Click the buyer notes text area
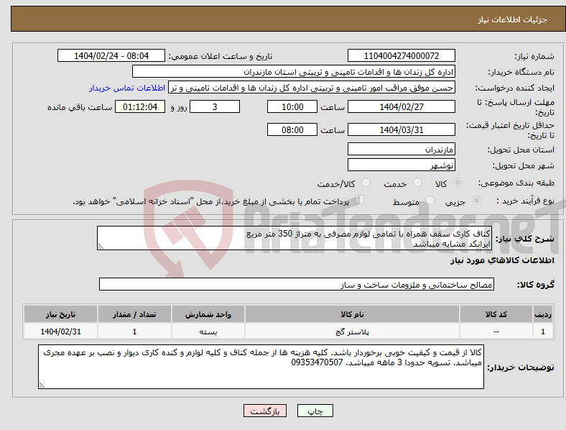The height and width of the screenshot is (430, 566). coord(261,367)
